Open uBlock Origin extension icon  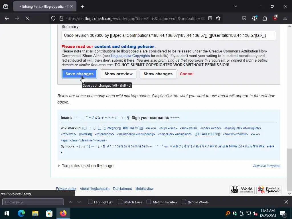(x=275, y=18)
